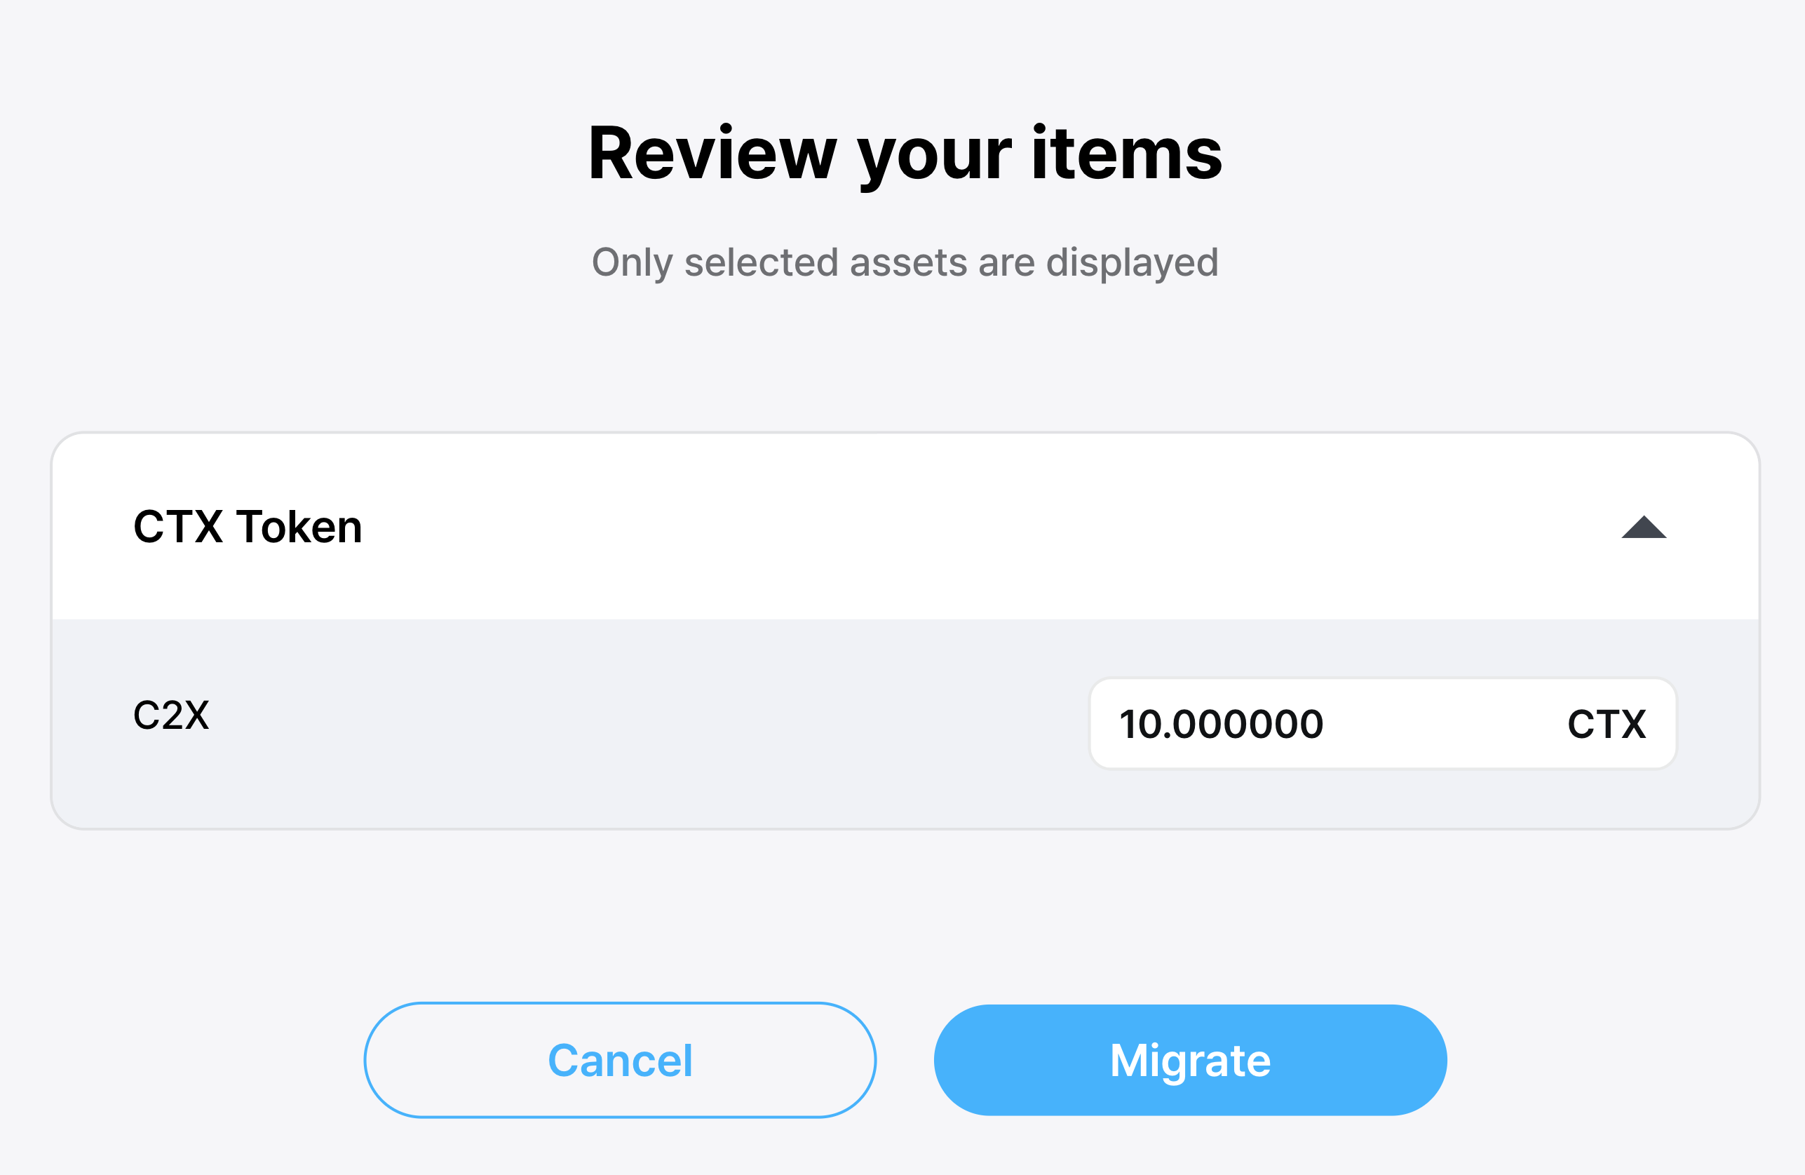Collapse the CTX Token section arrow
The width and height of the screenshot is (1805, 1175).
(1643, 526)
